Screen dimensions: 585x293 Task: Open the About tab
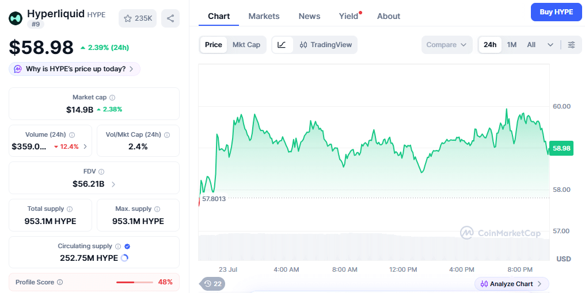pyautogui.click(x=389, y=17)
